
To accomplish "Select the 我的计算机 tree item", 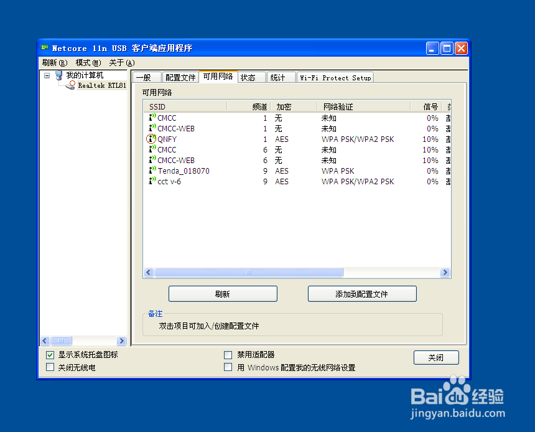I will 85,75.
